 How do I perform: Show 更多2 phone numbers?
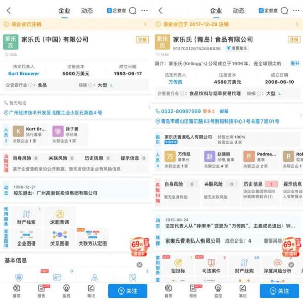[x=209, y=111]
